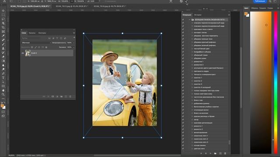
Task: Select the Clone Stamp tool
Action: coord(3,48)
